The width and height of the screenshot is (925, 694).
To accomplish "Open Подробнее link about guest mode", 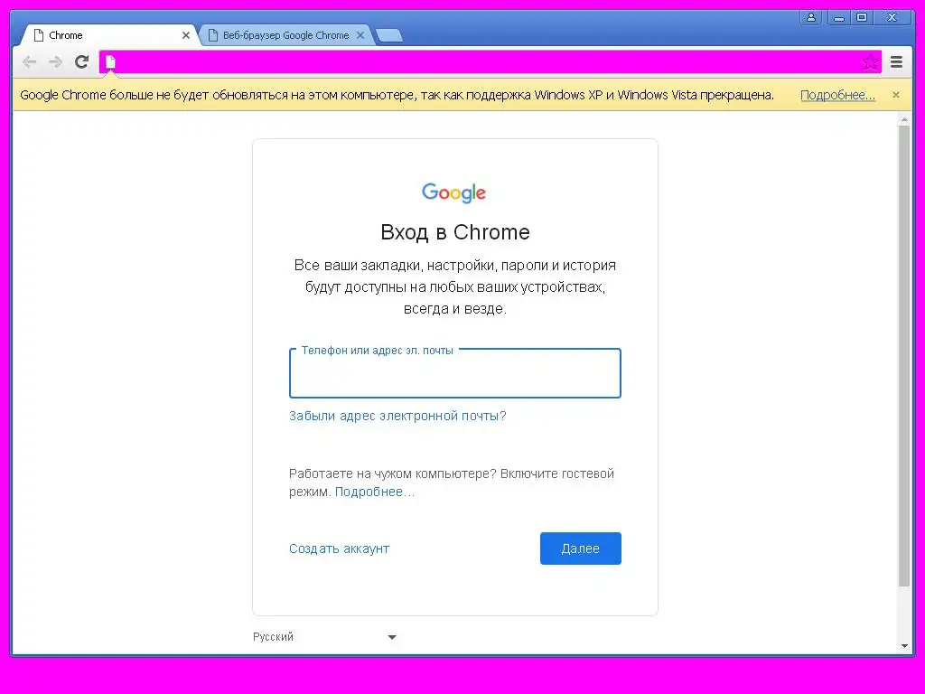I will 375,492.
